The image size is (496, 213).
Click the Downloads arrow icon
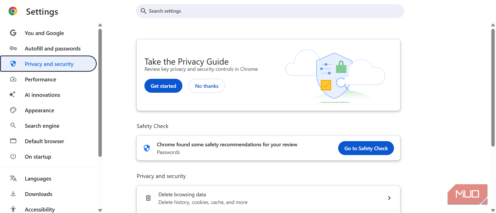[13, 194]
